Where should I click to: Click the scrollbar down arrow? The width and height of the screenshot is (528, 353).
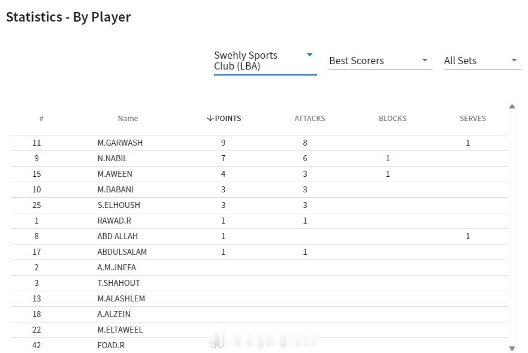click(x=512, y=348)
